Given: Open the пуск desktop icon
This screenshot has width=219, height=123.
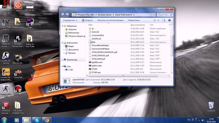Looking at the screenshot, I should 18,6.
